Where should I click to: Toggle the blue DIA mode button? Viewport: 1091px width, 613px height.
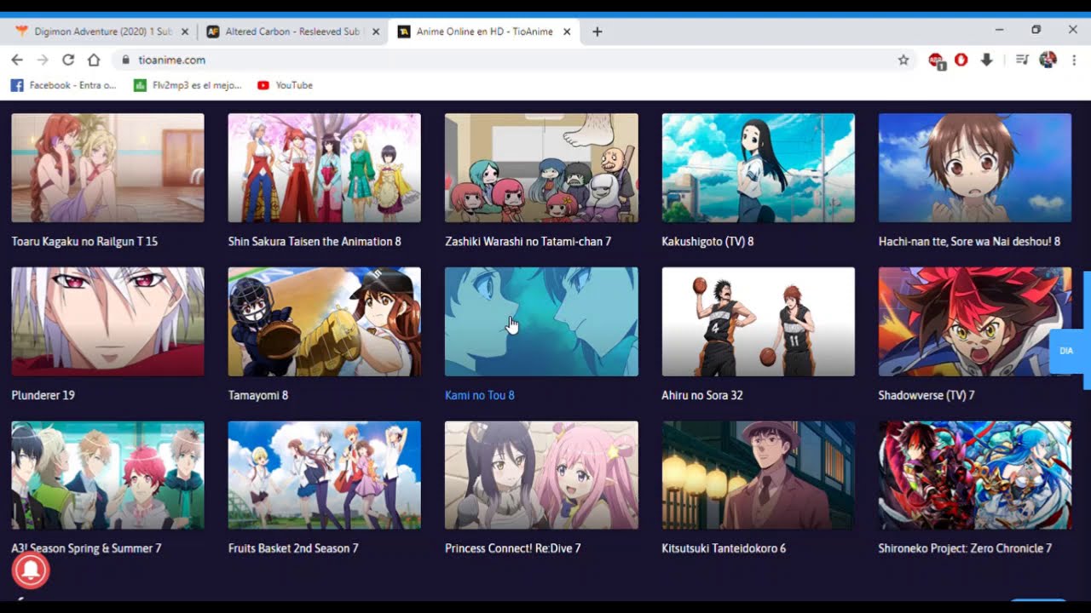pos(1066,351)
